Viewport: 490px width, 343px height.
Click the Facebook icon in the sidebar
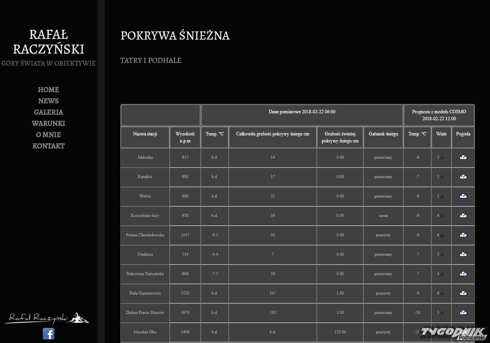tap(49, 334)
